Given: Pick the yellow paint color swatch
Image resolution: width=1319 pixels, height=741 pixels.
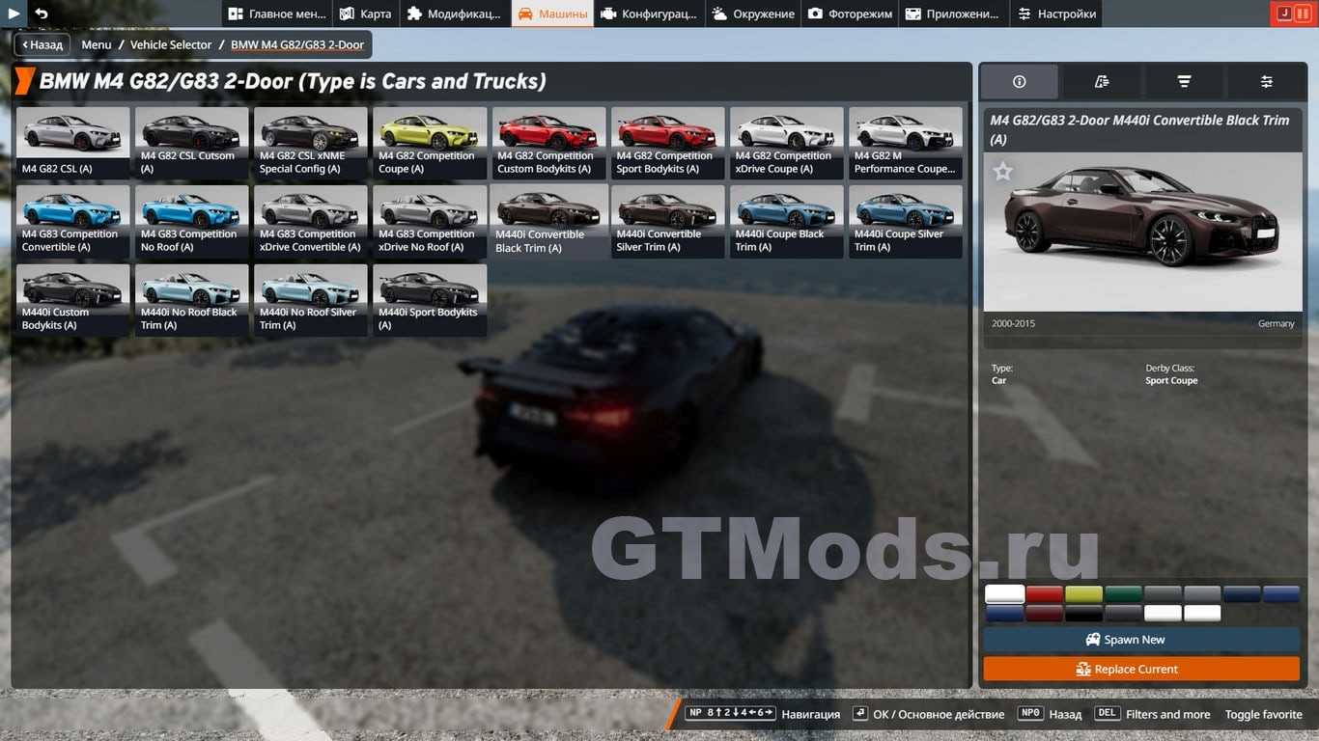Looking at the screenshot, I should click(x=1083, y=594).
